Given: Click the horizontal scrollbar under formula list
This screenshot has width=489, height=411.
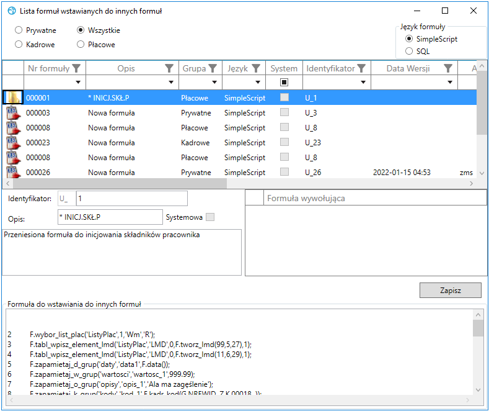Looking at the screenshot, I should pyautogui.click(x=120, y=184).
